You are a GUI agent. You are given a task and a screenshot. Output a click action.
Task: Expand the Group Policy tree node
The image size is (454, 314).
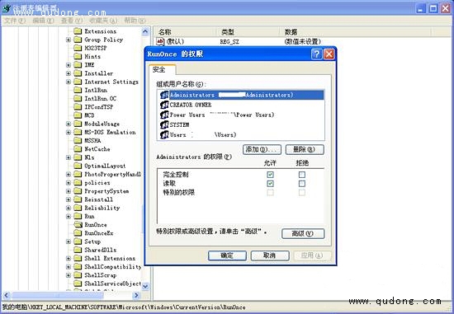69,40
